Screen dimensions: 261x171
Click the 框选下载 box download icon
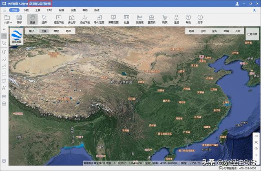coord(59,19)
